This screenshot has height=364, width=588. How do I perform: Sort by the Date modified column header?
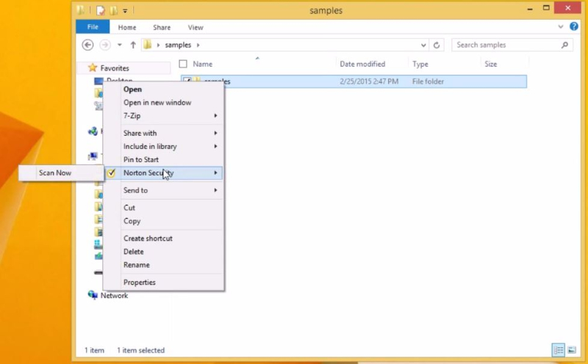click(362, 64)
